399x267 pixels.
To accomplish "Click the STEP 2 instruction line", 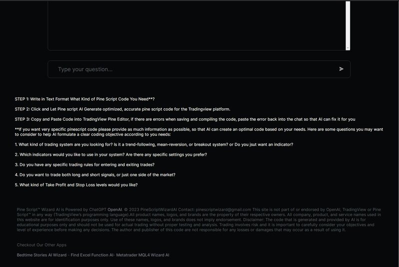I will pyautogui.click(x=122, y=109).
